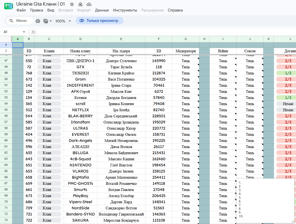This screenshot has width=296, height=224.
Task: Open the Инструменты menu
Action: tap(125, 10)
